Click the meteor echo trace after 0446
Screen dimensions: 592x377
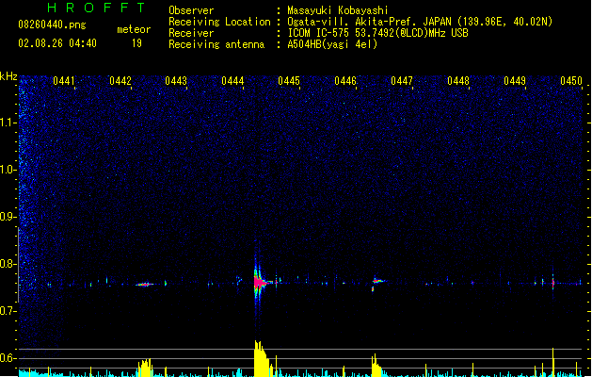378,281
